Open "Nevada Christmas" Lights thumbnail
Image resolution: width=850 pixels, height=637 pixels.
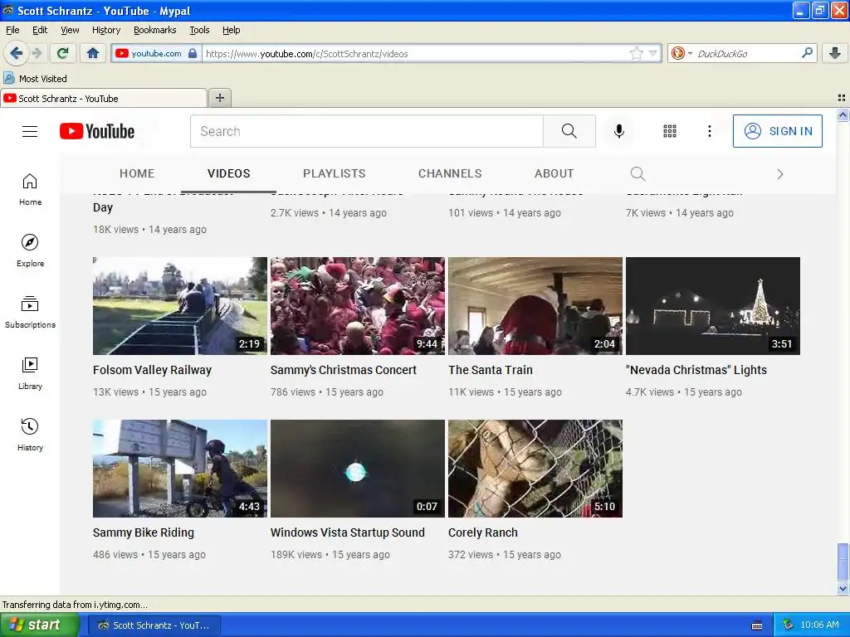[x=713, y=306]
